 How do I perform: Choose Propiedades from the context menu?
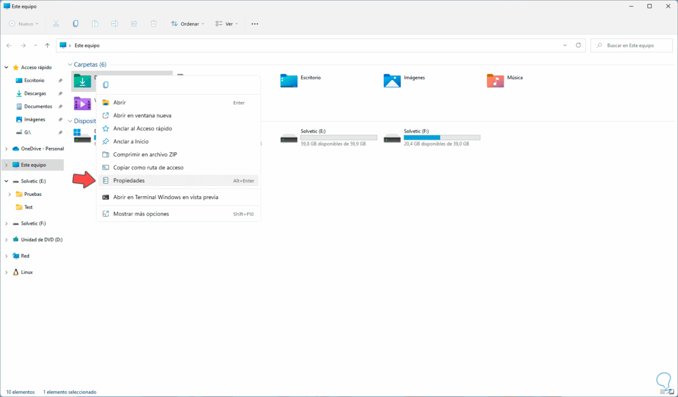[129, 180]
